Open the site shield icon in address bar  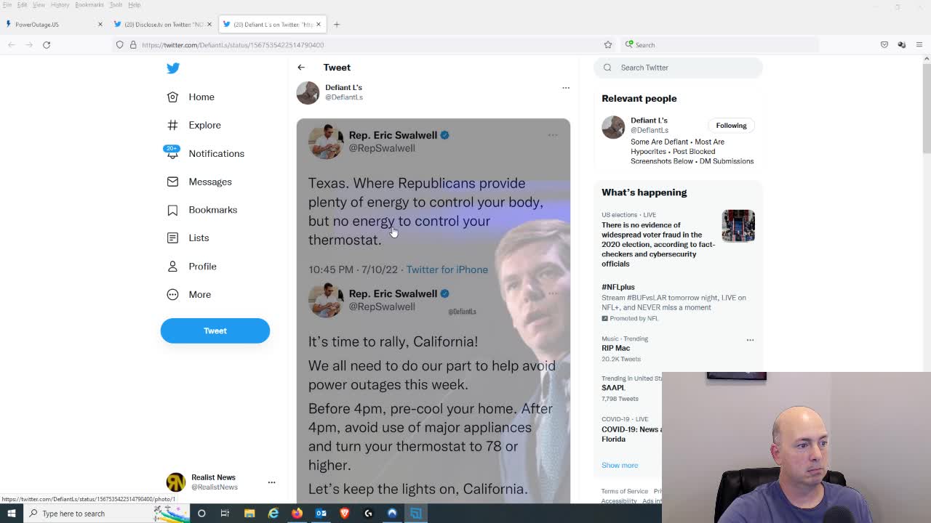click(120, 45)
